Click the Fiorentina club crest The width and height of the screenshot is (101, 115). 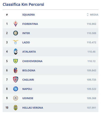16,24
